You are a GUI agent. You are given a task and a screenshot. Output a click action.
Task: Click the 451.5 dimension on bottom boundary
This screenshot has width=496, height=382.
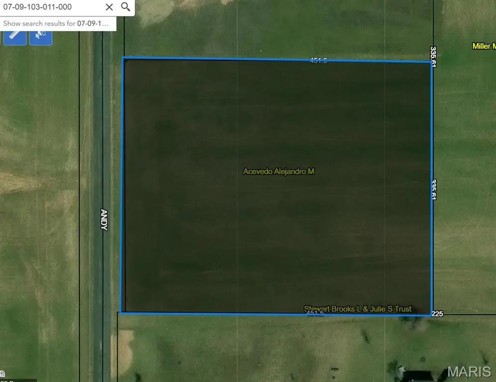[x=315, y=313]
